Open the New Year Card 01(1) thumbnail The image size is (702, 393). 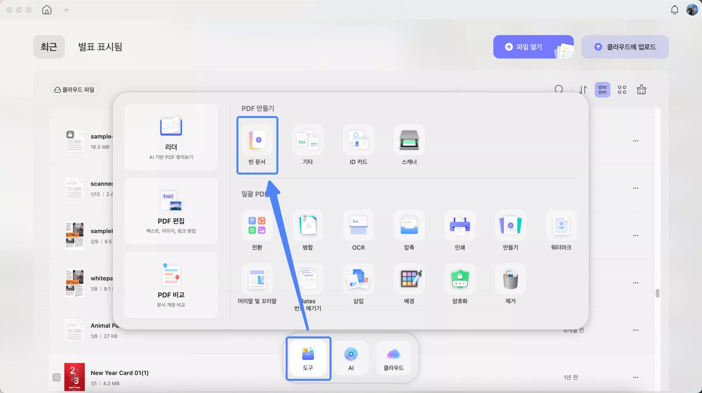coord(75,377)
